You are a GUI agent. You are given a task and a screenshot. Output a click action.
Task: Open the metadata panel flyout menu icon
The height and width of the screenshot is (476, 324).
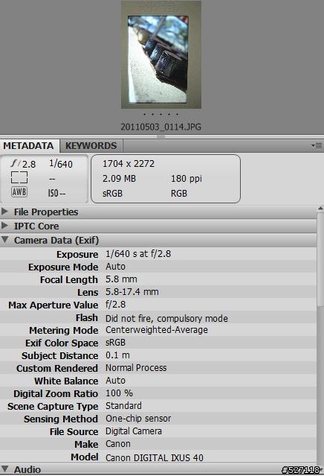point(317,146)
